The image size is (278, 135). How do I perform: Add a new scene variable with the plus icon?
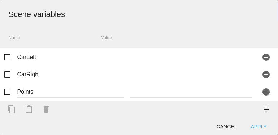click(266, 109)
